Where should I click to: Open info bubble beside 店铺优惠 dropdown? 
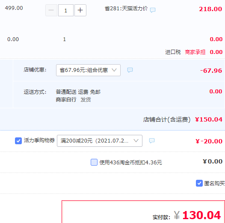pyautogui.click(x=130, y=70)
